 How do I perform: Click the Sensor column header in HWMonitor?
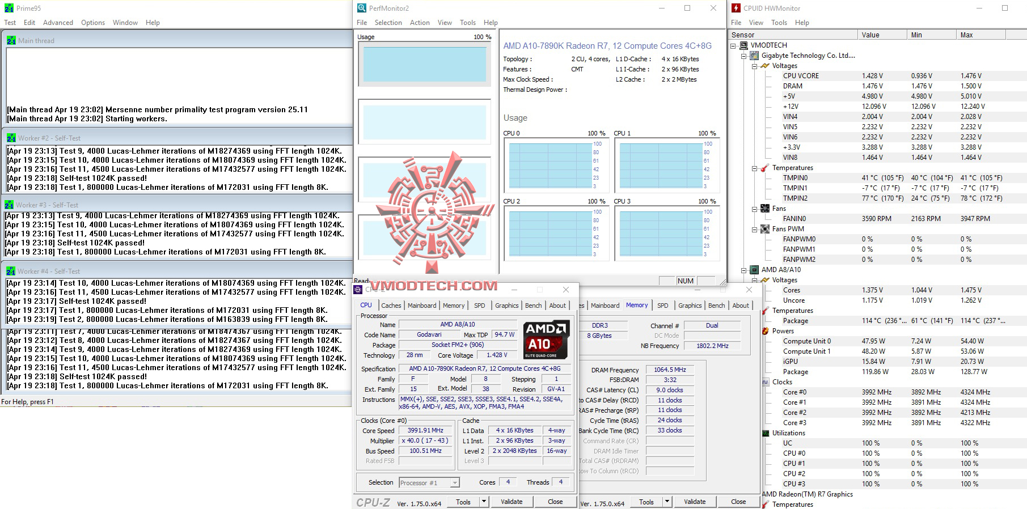coord(793,35)
